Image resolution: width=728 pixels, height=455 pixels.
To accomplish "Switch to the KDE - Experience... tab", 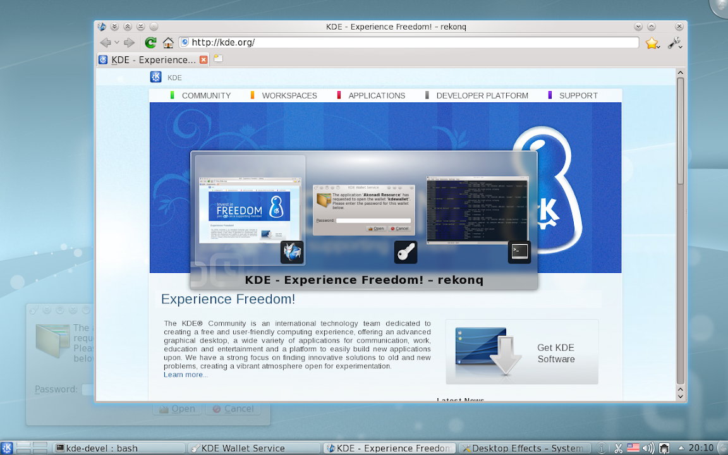I will tap(153, 59).
